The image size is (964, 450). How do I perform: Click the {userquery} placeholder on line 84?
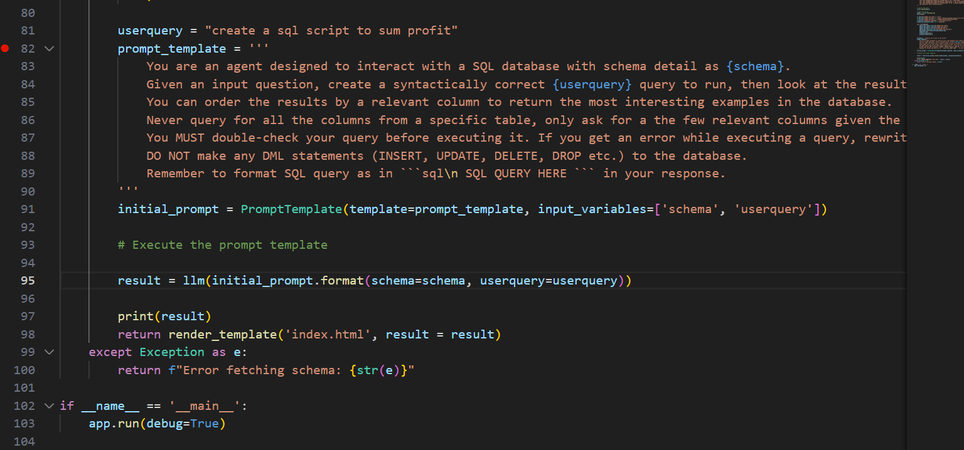coord(592,84)
